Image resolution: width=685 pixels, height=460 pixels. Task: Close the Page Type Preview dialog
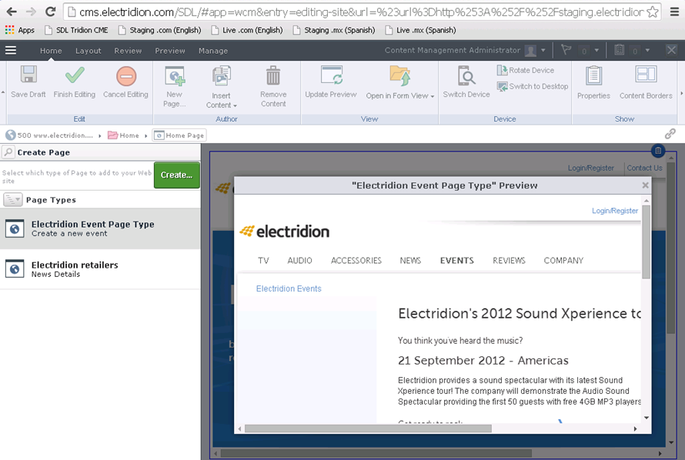(x=645, y=185)
